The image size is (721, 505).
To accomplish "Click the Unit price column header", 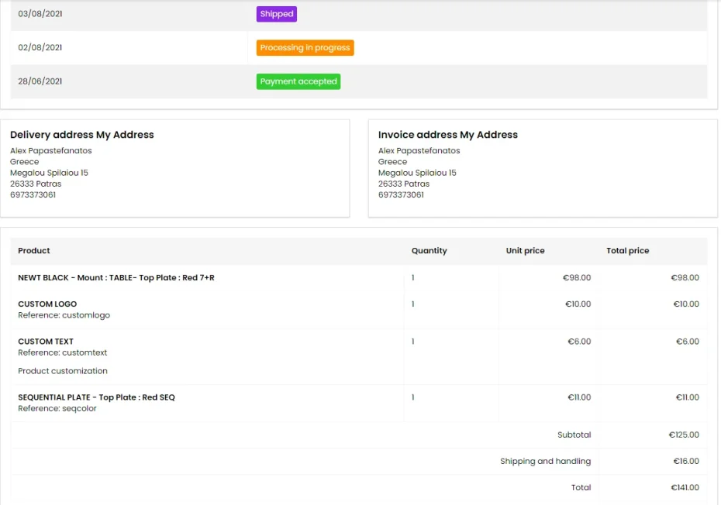I will click(x=525, y=250).
